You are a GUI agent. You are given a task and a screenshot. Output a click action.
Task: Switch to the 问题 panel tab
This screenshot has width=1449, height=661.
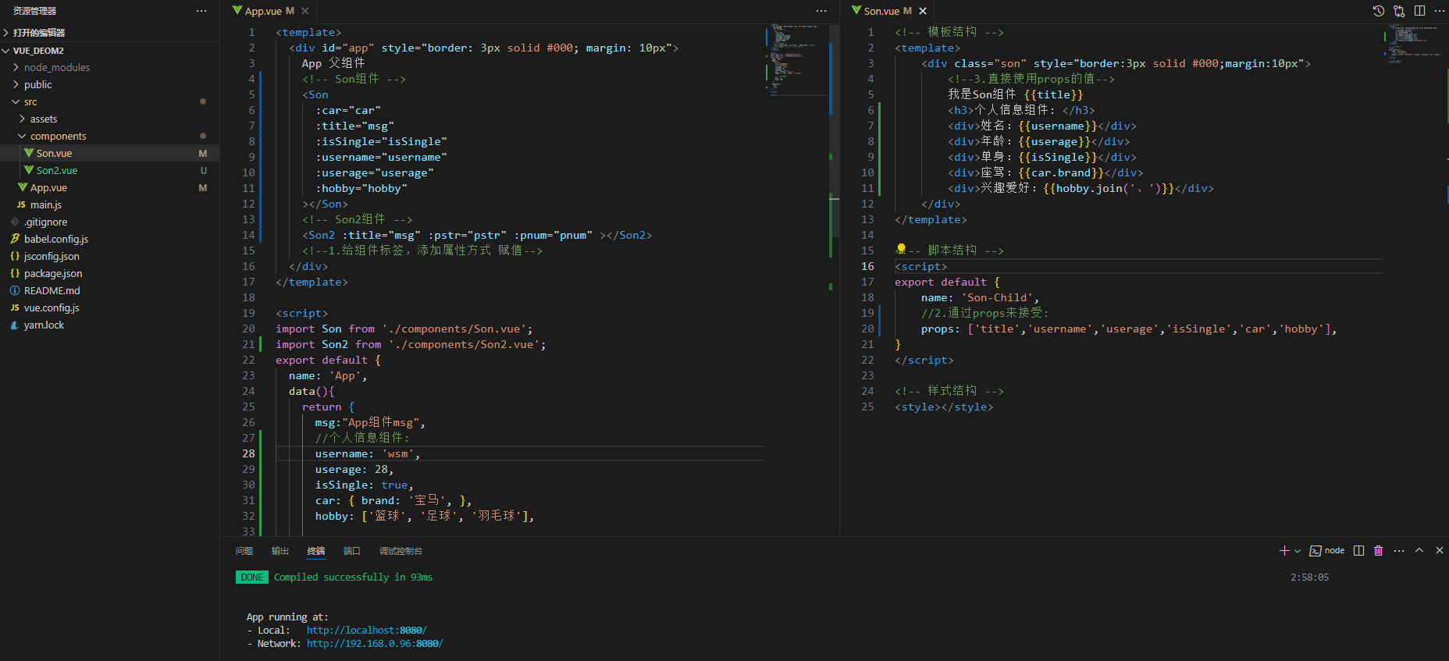(244, 551)
